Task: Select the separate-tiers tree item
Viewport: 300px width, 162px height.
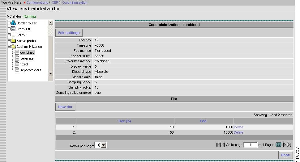Action: click(x=31, y=70)
